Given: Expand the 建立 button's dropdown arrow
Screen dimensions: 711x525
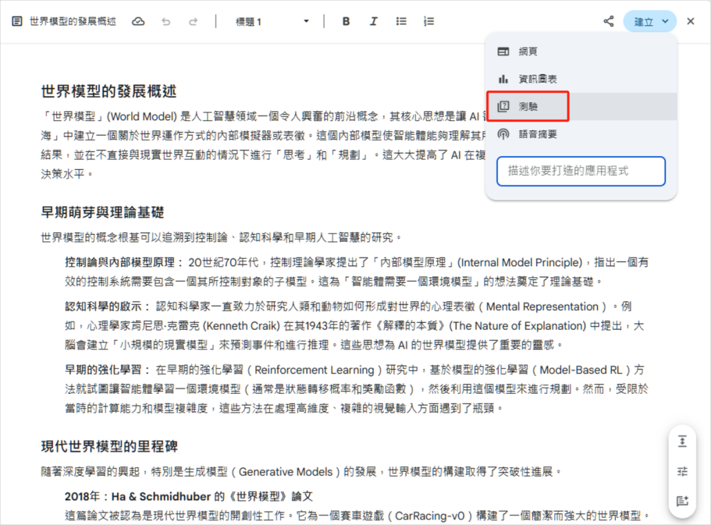Looking at the screenshot, I should tap(665, 20).
